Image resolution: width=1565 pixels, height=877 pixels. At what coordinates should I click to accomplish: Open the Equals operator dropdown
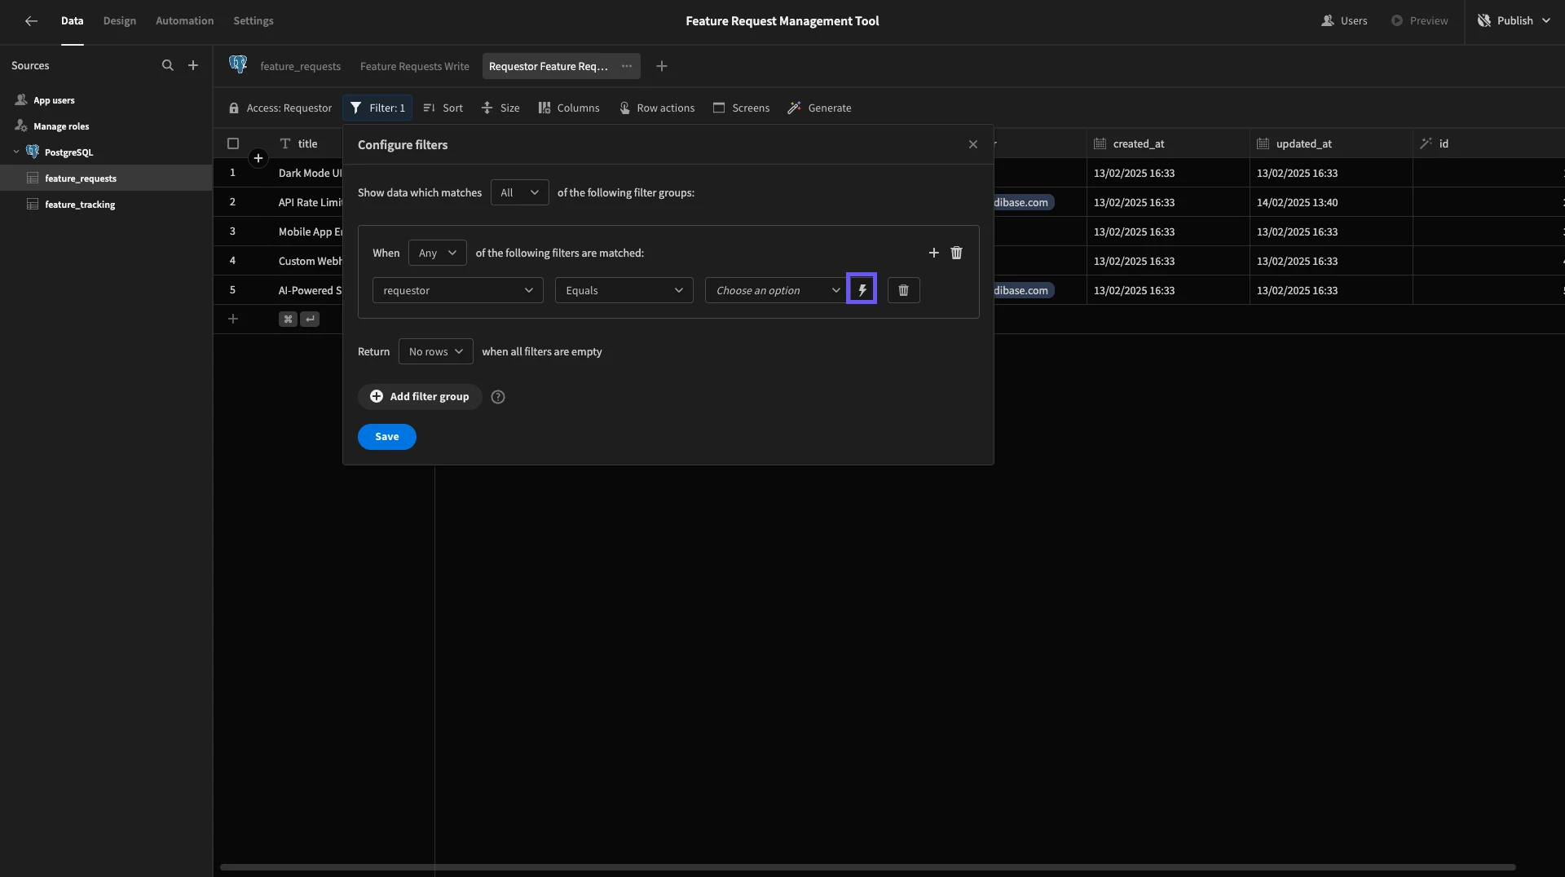pyautogui.click(x=624, y=290)
